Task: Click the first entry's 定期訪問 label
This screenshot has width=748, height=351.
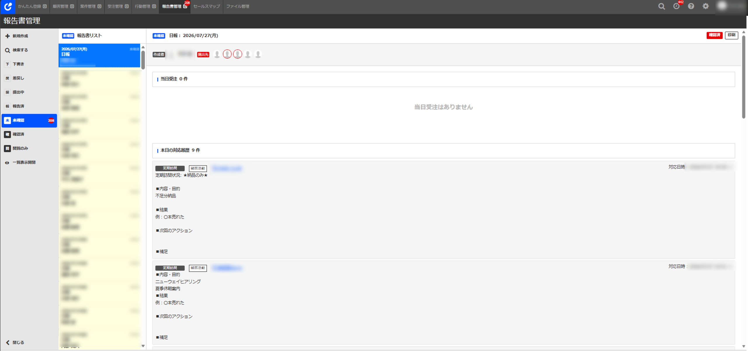Action: pos(170,168)
